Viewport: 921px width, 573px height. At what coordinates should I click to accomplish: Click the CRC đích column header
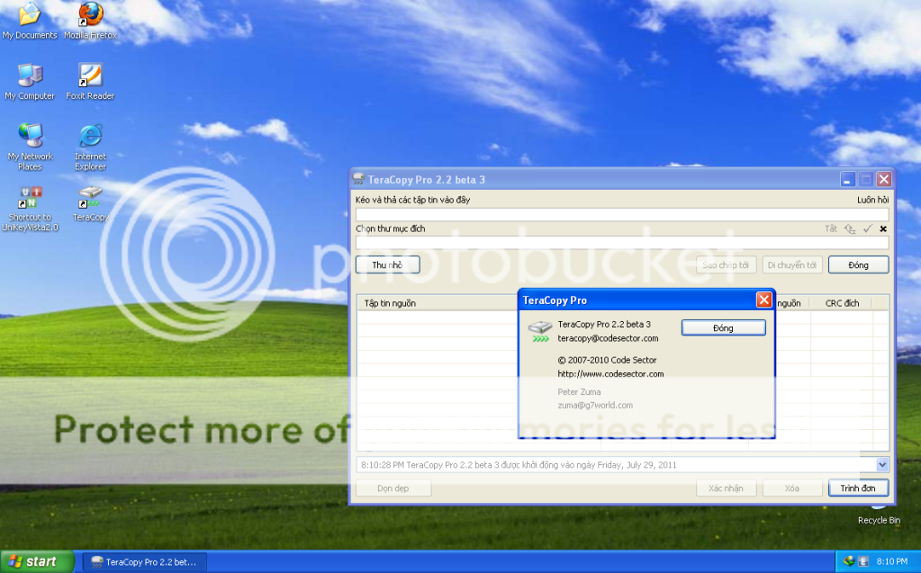point(842,303)
